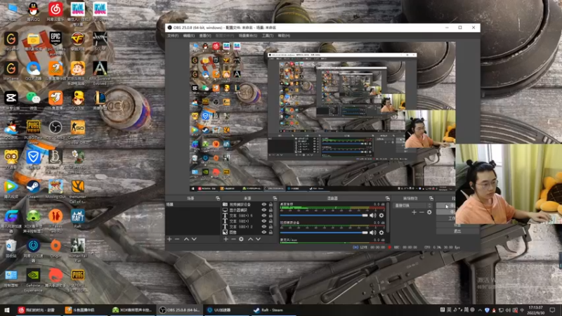562x316 pixels.
Task: Adjust the second mixer channel volume slider
Action: (324, 232)
